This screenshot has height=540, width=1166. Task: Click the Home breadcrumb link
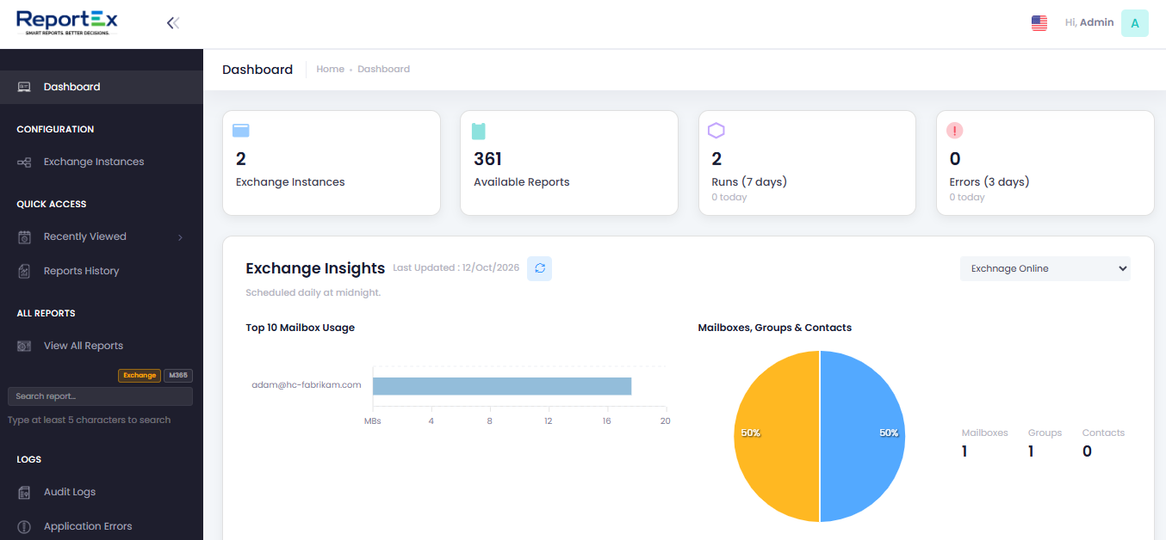click(331, 70)
